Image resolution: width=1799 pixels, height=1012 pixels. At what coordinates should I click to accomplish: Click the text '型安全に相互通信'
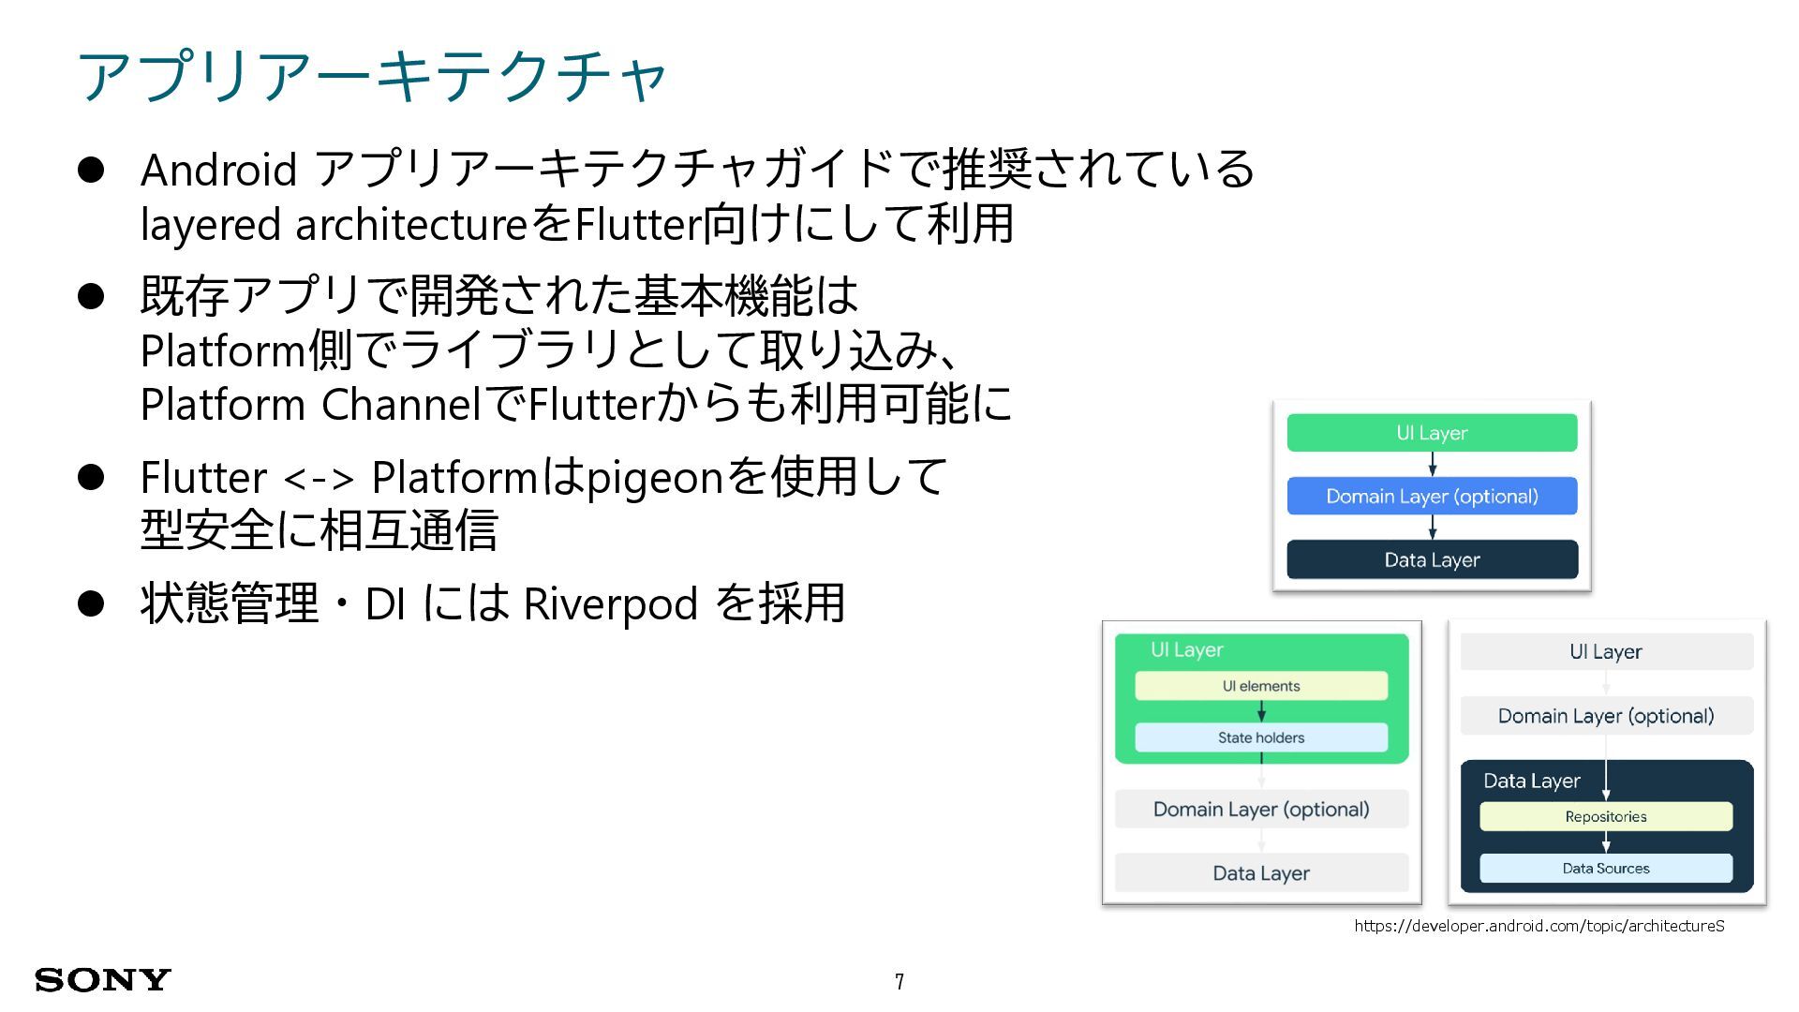click(319, 530)
